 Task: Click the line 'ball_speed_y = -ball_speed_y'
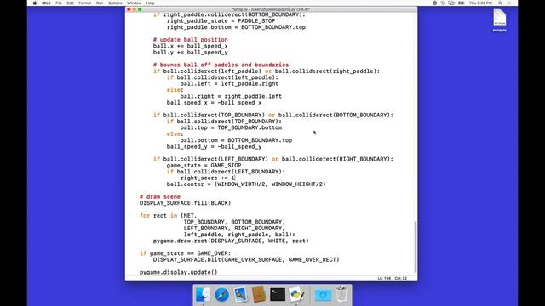click(214, 147)
